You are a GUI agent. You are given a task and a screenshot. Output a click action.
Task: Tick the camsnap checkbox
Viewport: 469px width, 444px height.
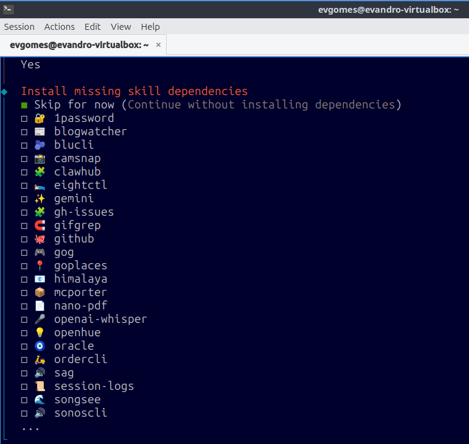[x=24, y=159]
